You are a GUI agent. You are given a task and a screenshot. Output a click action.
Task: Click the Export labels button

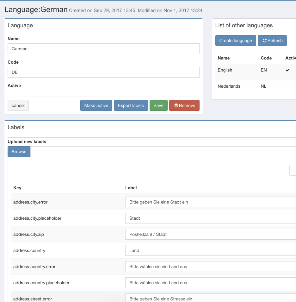click(131, 105)
